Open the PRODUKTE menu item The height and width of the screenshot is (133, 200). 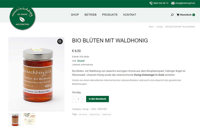110,15
